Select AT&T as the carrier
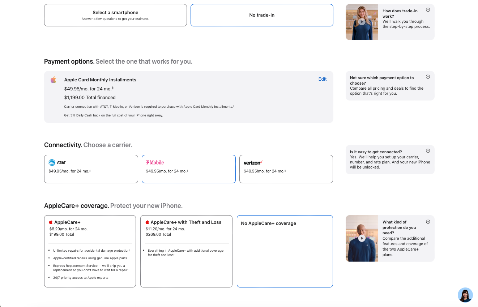The image size is (478, 307). click(x=91, y=169)
